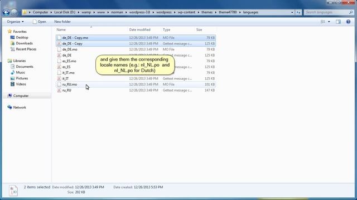The image size is (357, 200).
Task: Open the address bar history dropdown
Action: pos(292,12)
